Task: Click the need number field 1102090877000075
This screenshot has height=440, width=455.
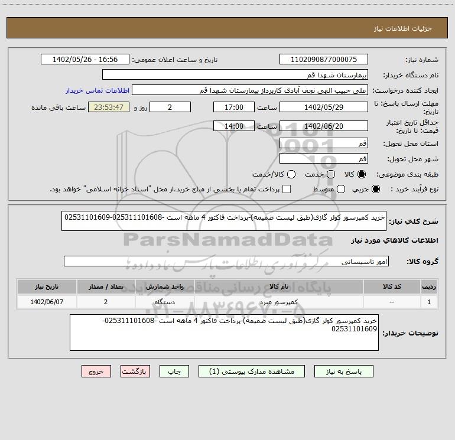Action: [x=324, y=60]
